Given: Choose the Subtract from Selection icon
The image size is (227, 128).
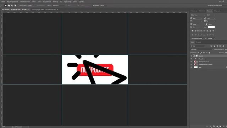Looking at the screenshot, I should pyautogui.click(x=12, y=6).
